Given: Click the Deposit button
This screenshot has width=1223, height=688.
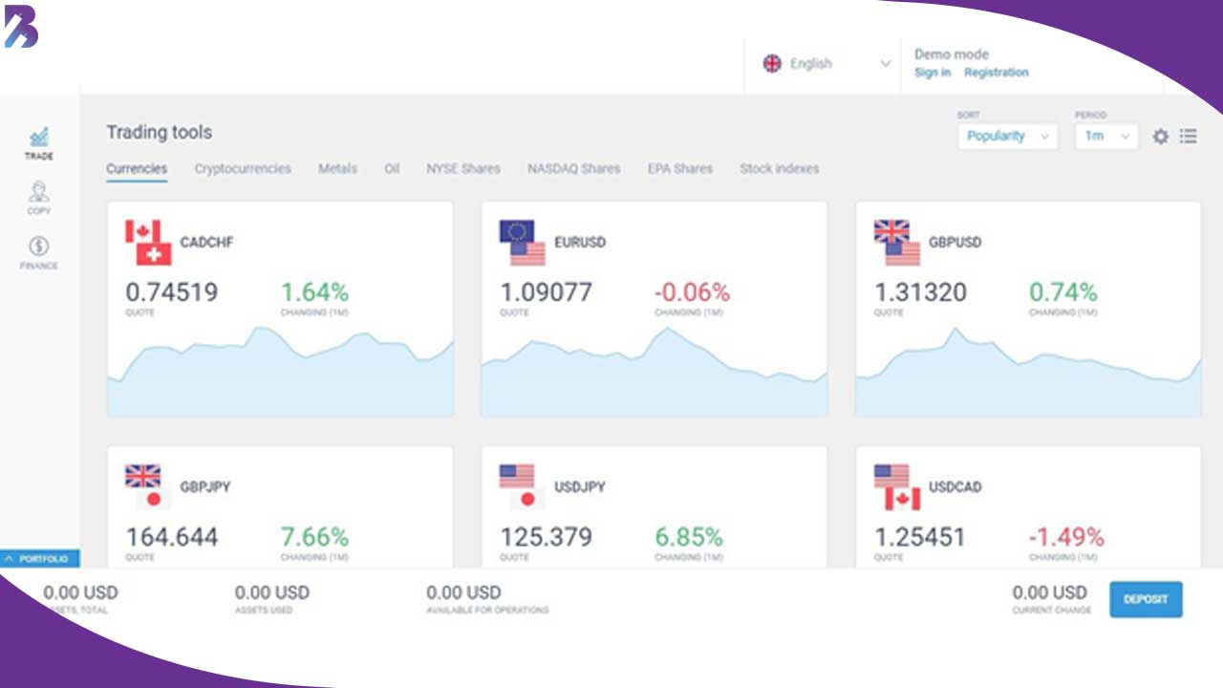Looking at the screenshot, I should tap(1146, 600).
